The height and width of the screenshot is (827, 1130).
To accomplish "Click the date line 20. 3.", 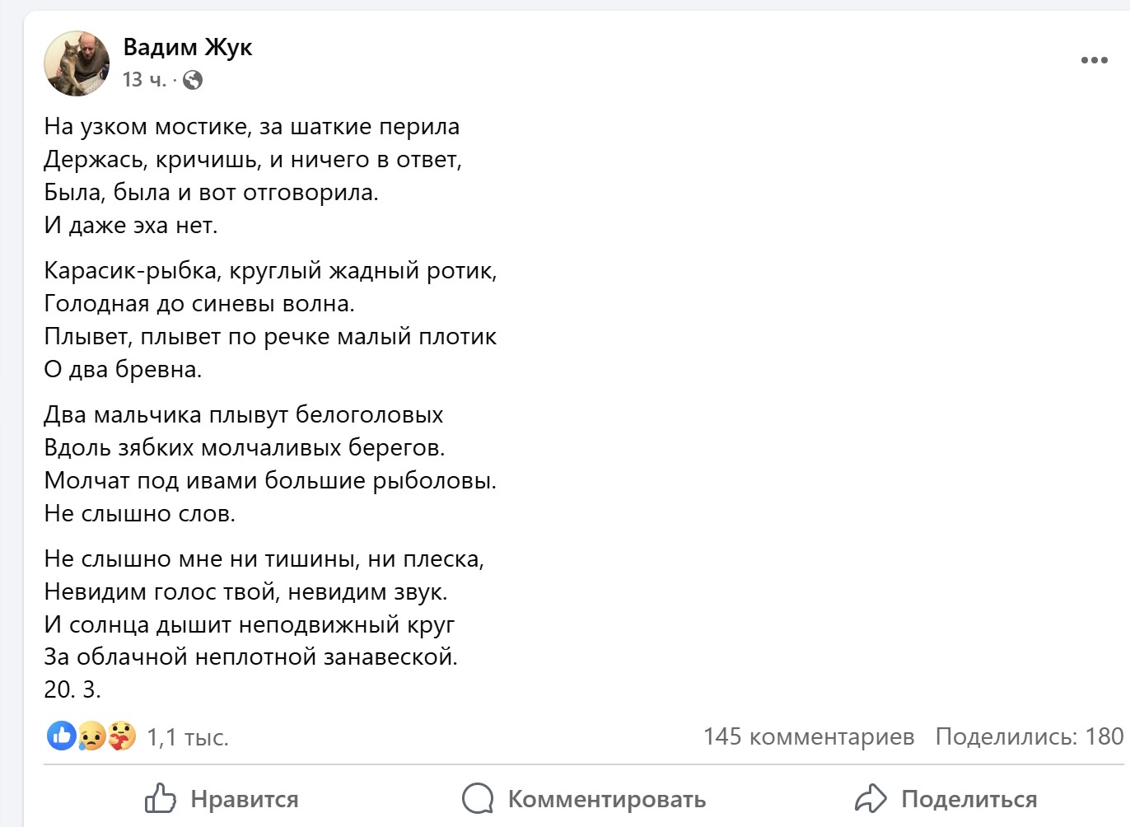I will pyautogui.click(x=72, y=690).
